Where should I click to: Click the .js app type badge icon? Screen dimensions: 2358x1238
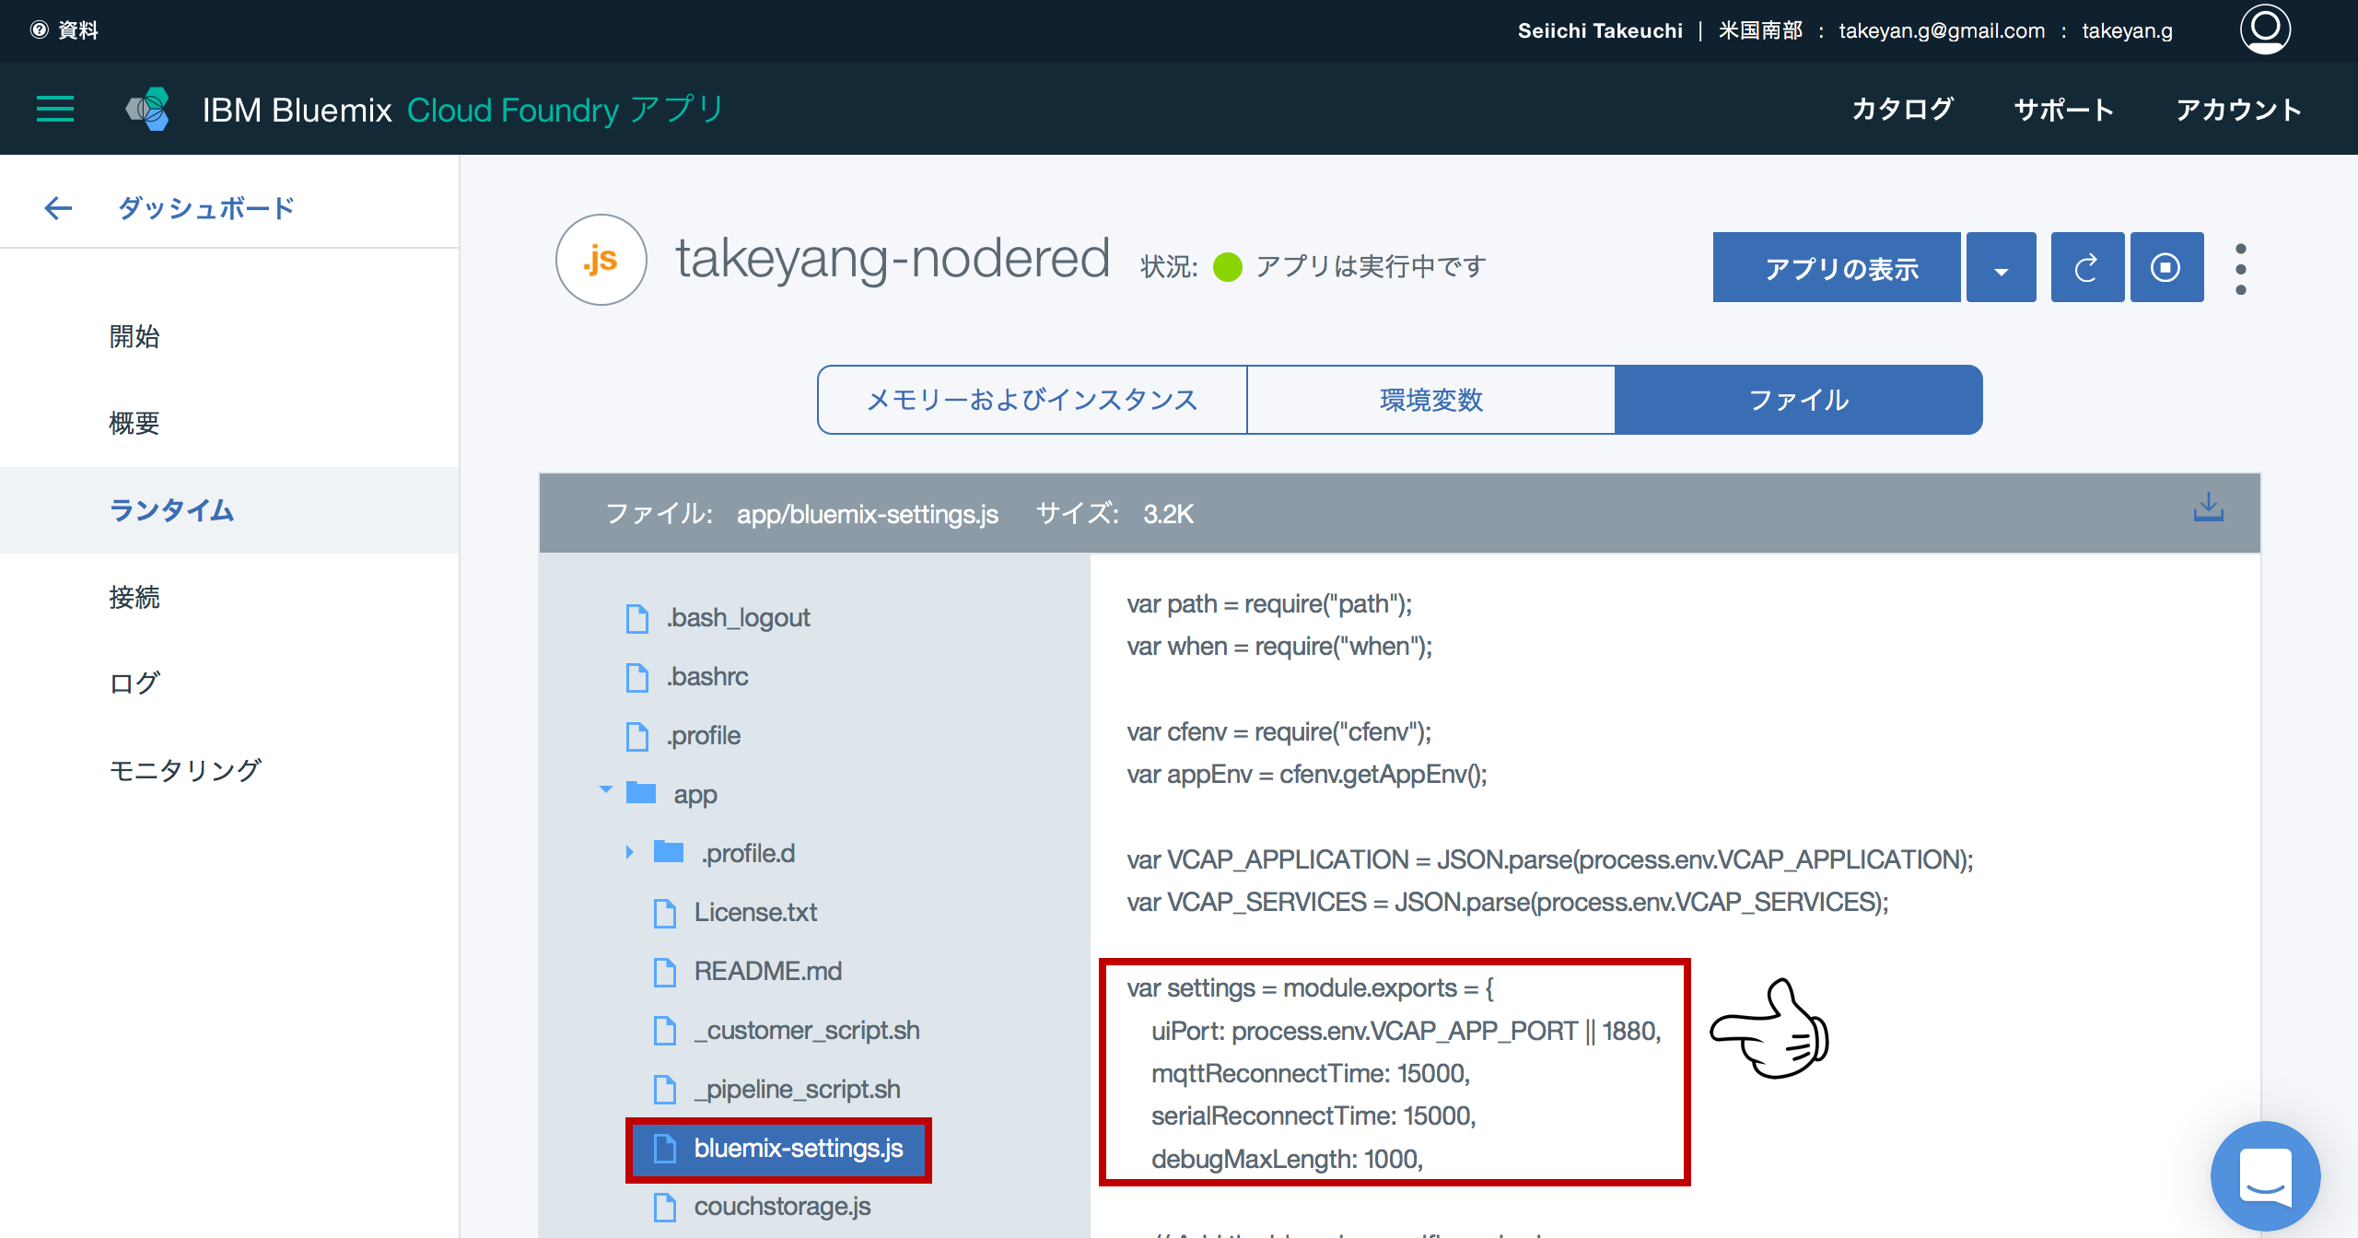pos(601,260)
